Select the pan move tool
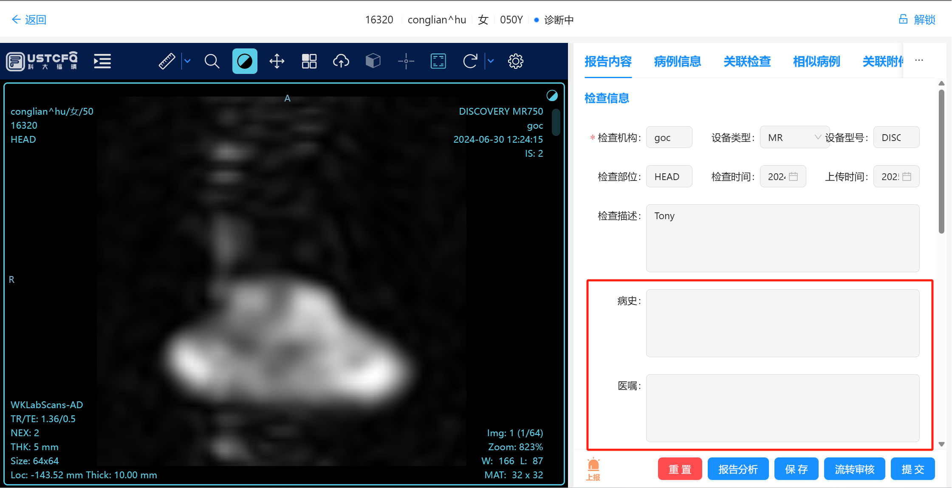 coord(277,61)
